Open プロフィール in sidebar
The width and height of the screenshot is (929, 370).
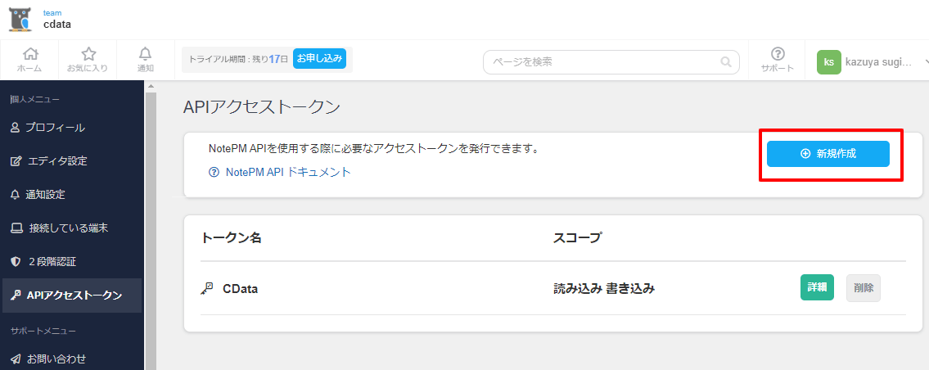(55, 128)
